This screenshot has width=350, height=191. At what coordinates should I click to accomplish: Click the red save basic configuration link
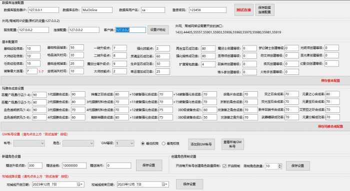tap(330, 81)
